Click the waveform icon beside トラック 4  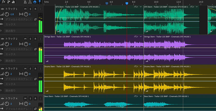[3, 99]
